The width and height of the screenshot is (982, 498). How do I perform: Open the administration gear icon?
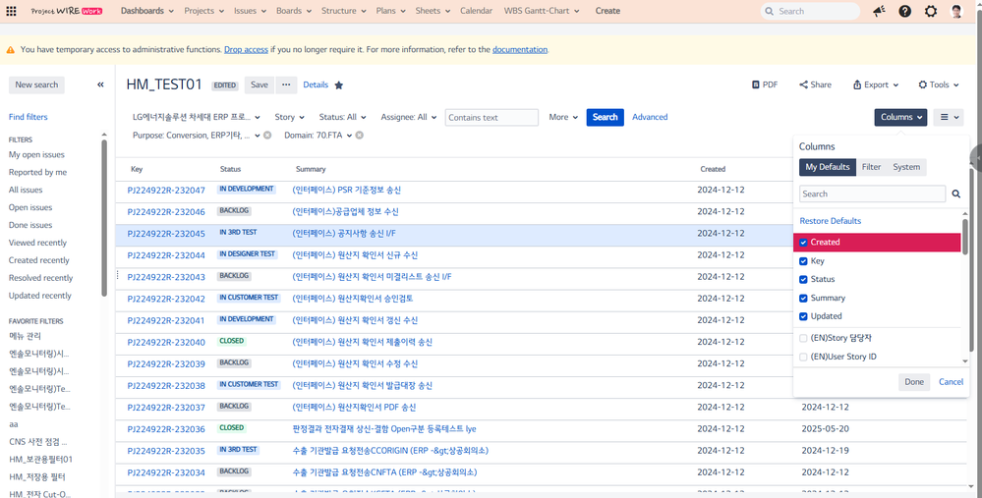point(931,11)
